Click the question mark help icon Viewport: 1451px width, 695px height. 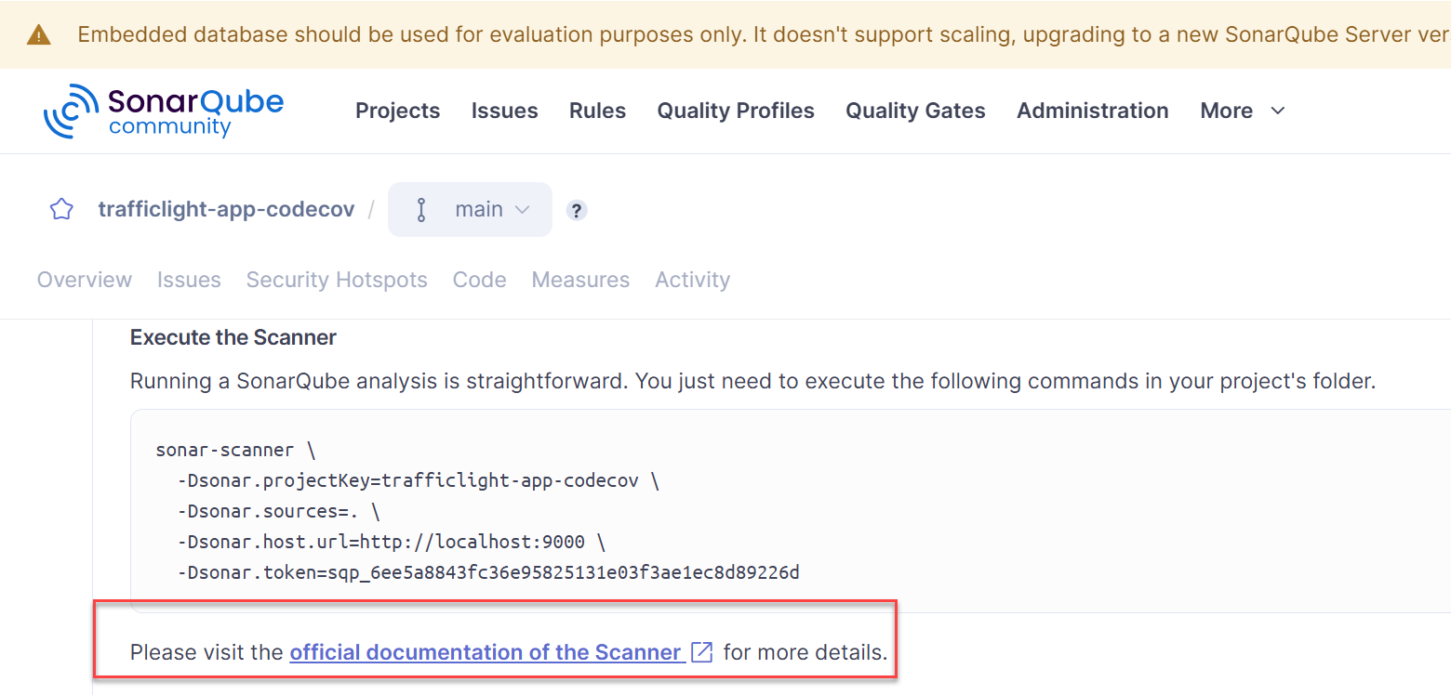(x=577, y=210)
